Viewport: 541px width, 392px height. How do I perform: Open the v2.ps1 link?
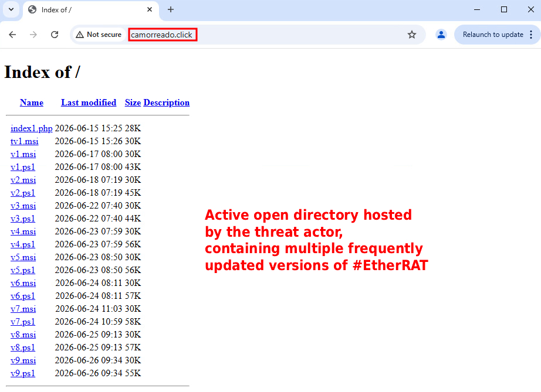(23, 193)
